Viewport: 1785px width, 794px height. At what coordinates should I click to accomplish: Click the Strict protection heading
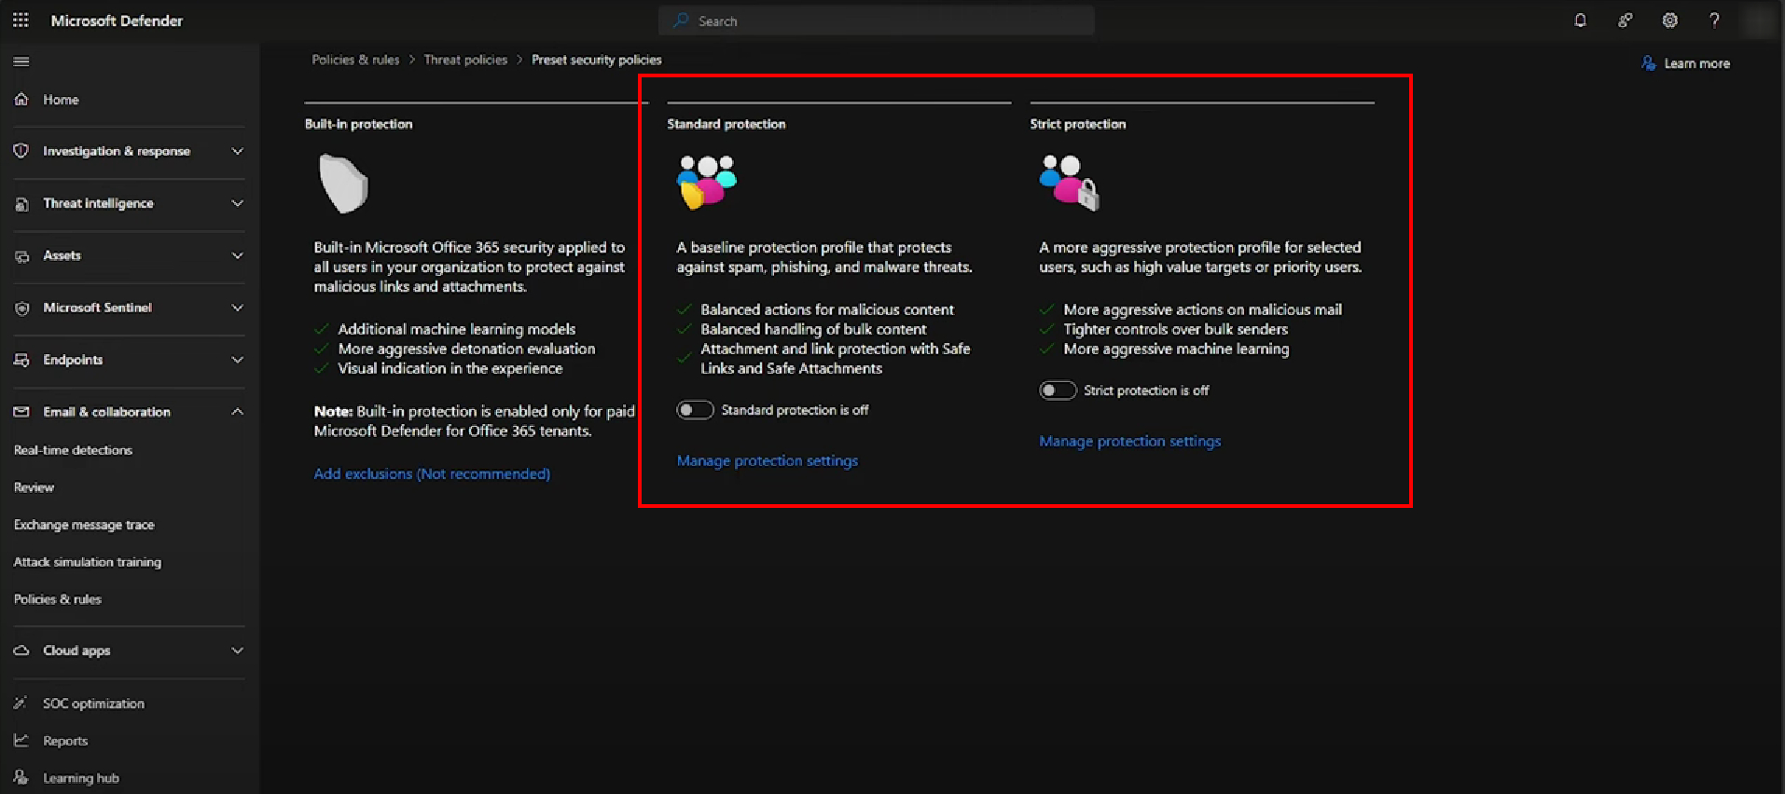click(x=1078, y=124)
